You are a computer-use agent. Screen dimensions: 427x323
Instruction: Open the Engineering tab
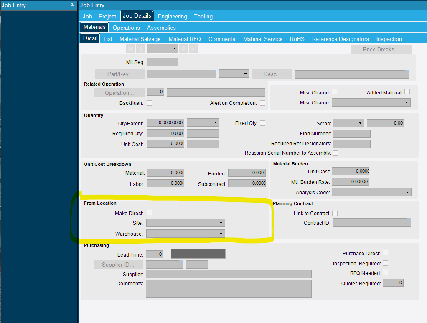173,16
